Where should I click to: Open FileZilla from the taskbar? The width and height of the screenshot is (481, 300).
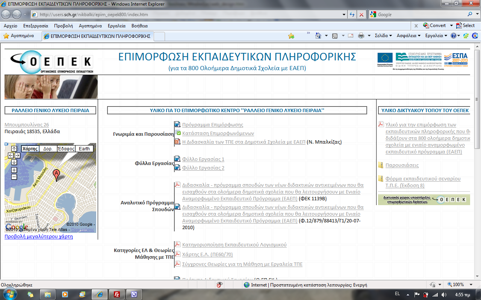[116, 294]
